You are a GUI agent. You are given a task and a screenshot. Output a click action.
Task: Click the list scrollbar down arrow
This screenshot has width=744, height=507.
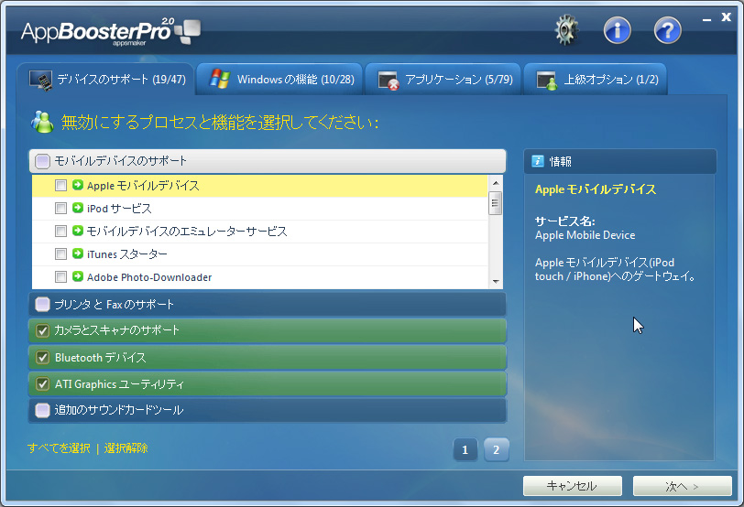point(496,282)
